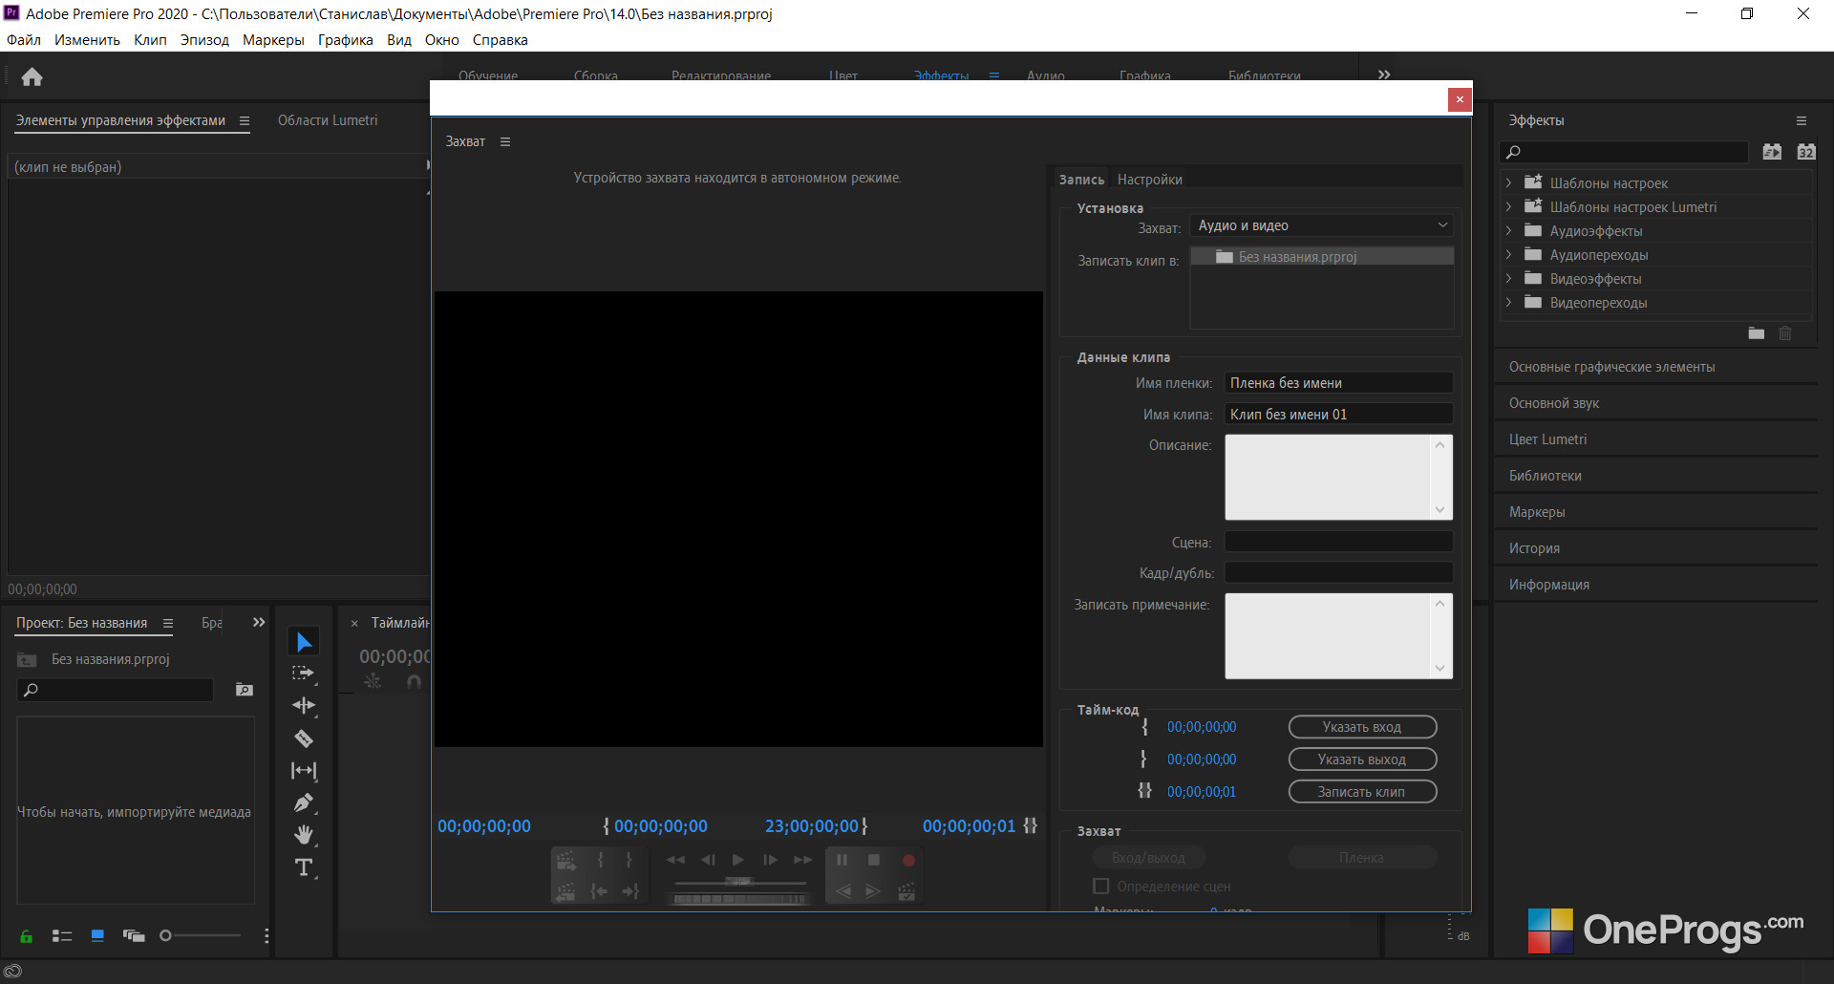Click the shuttle slider in Capture transport
Screen dimensions: 1834x984
(739, 882)
